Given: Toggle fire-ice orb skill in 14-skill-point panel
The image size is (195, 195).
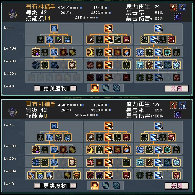Looking at the screenshot, I should pos(126,52).
